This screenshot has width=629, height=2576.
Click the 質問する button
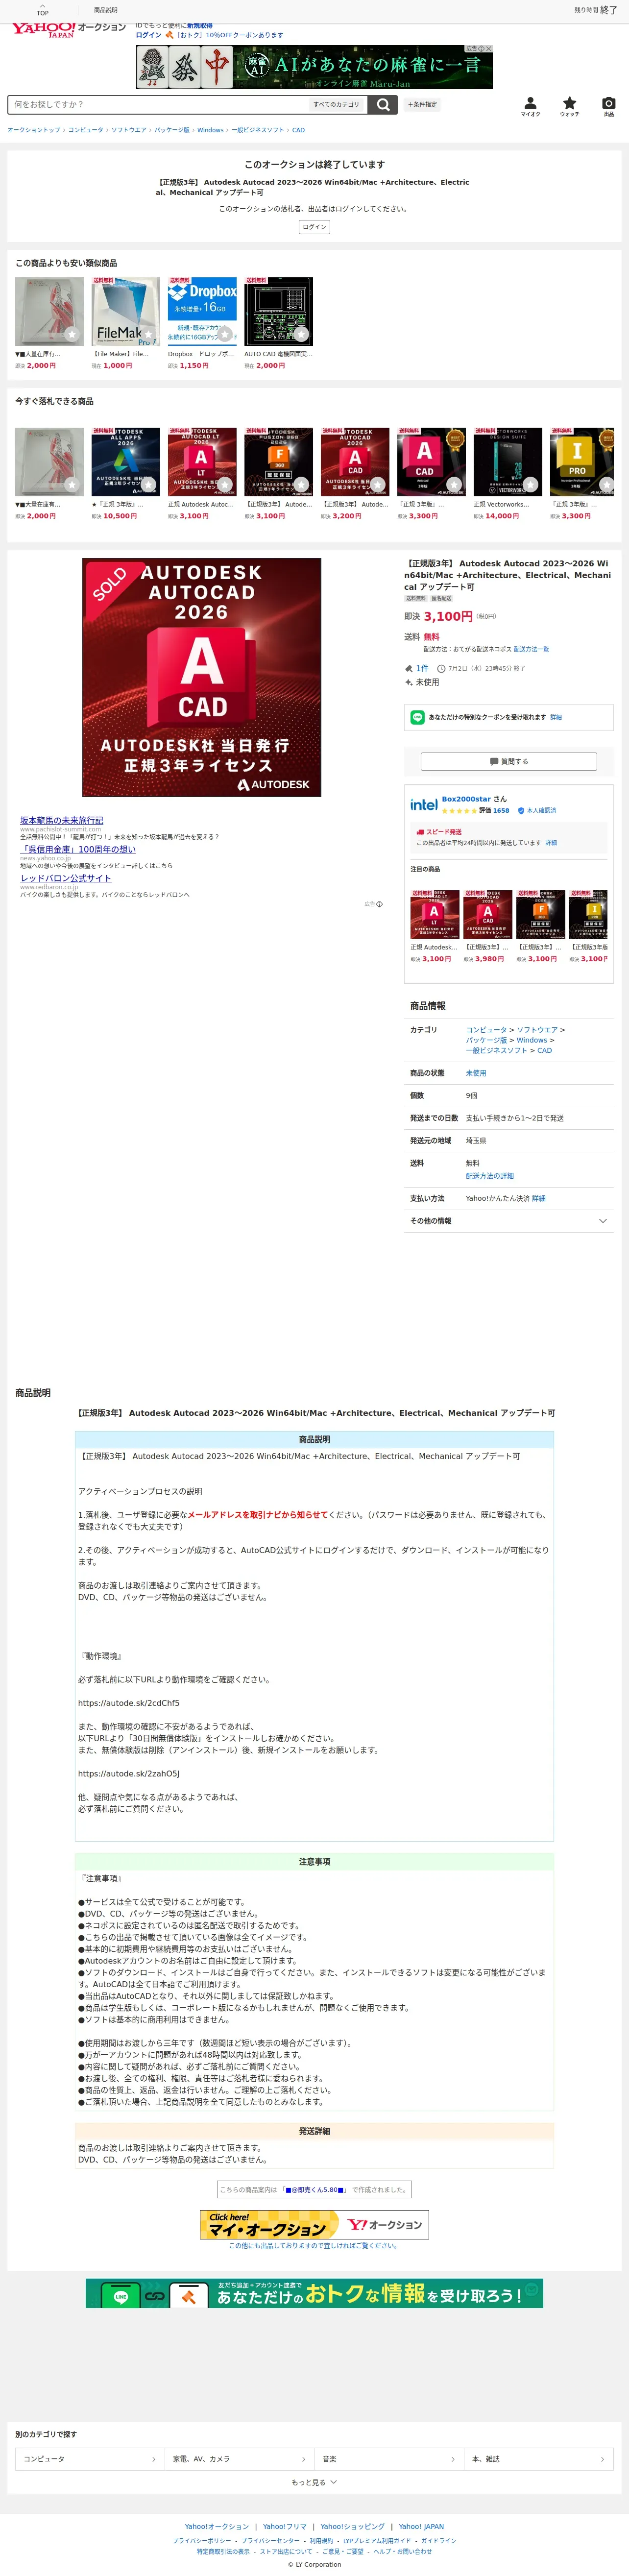tap(508, 762)
